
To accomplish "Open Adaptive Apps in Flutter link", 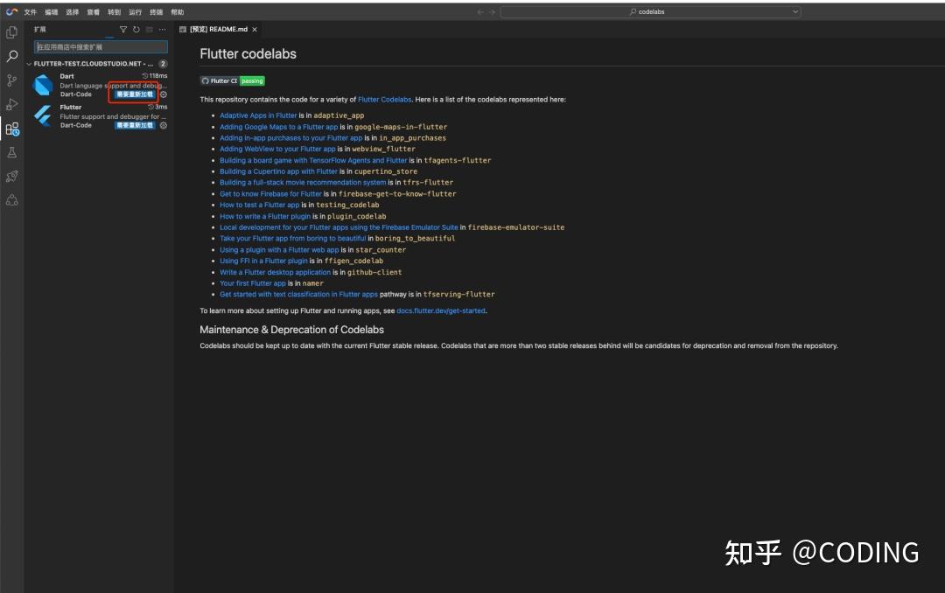I will (258, 115).
